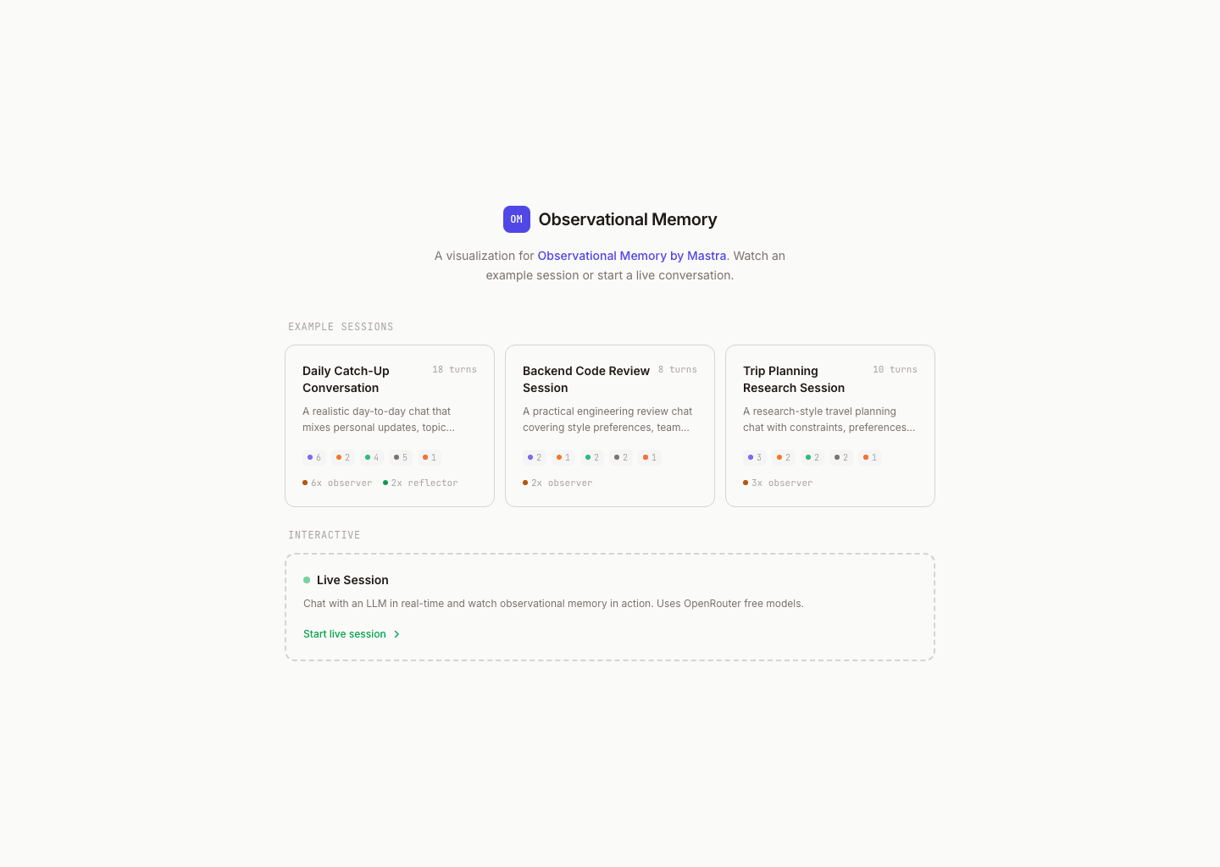Click the "2x observer" indicator on Backend card
Image resolution: width=1220 pixels, height=867 pixels.
point(557,483)
